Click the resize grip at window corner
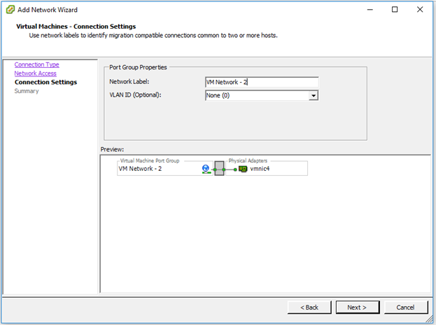The height and width of the screenshot is (325, 436). pos(430,319)
